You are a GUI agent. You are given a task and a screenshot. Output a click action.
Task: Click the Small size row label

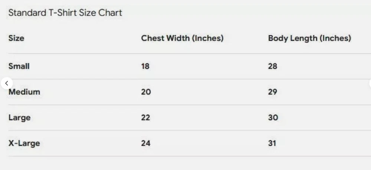[x=19, y=66]
